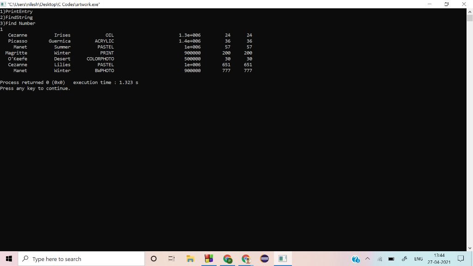This screenshot has width=473, height=266.
Task: Click the title 'Guernica' in the output
Action: click(60, 41)
